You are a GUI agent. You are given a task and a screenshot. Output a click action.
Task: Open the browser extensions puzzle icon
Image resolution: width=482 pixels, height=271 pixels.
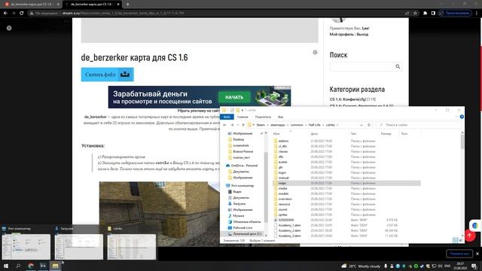pos(425,14)
